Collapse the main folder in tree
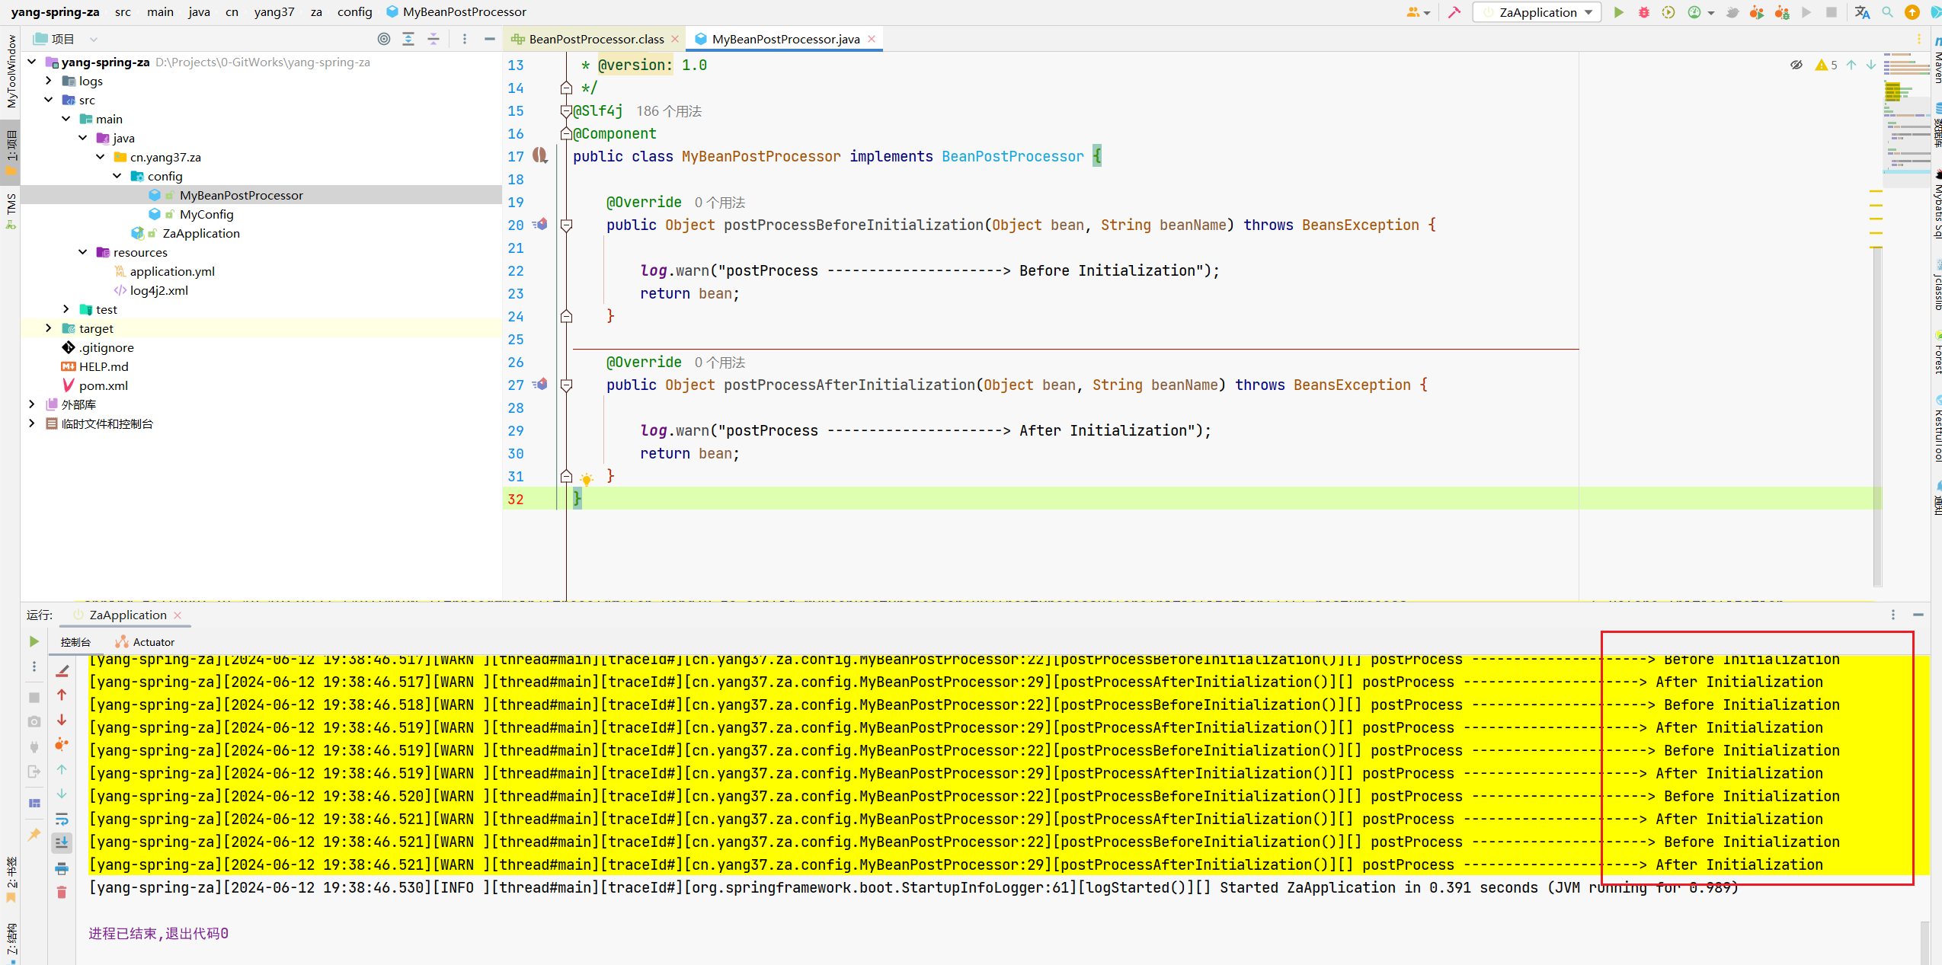Image resolution: width=1942 pixels, height=965 pixels. point(66,119)
